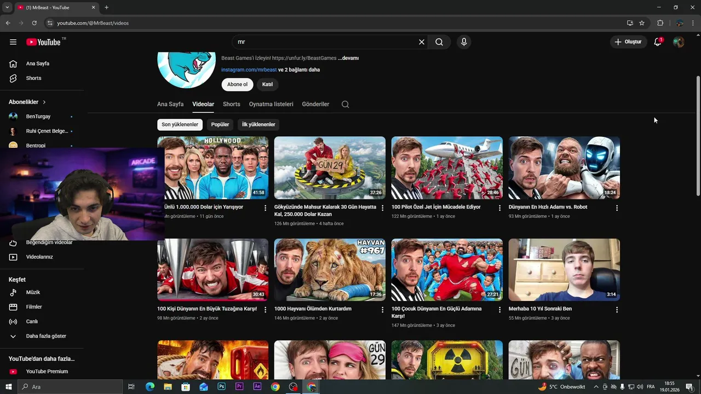Screen dimensions: 701x394
Task: Open the account avatar menu
Action: coord(679,42)
